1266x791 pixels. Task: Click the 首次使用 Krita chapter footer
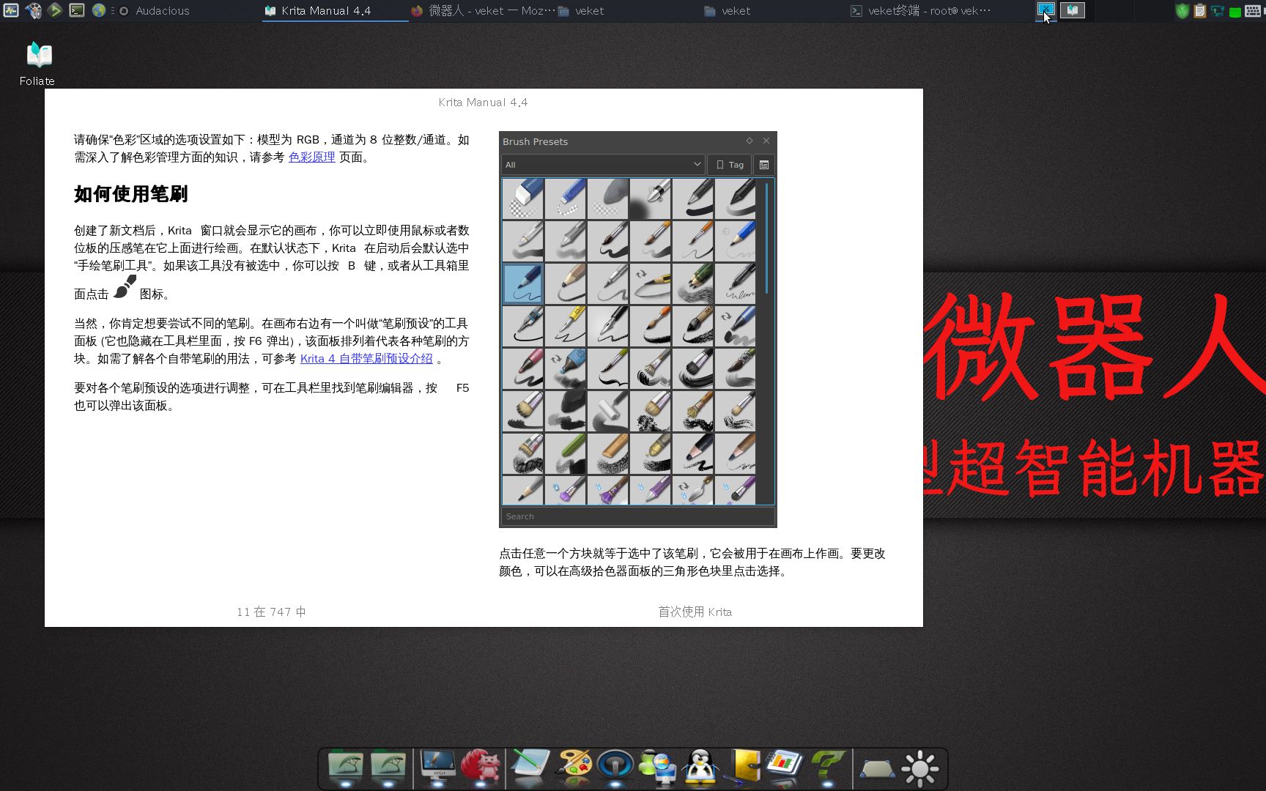[x=695, y=612]
